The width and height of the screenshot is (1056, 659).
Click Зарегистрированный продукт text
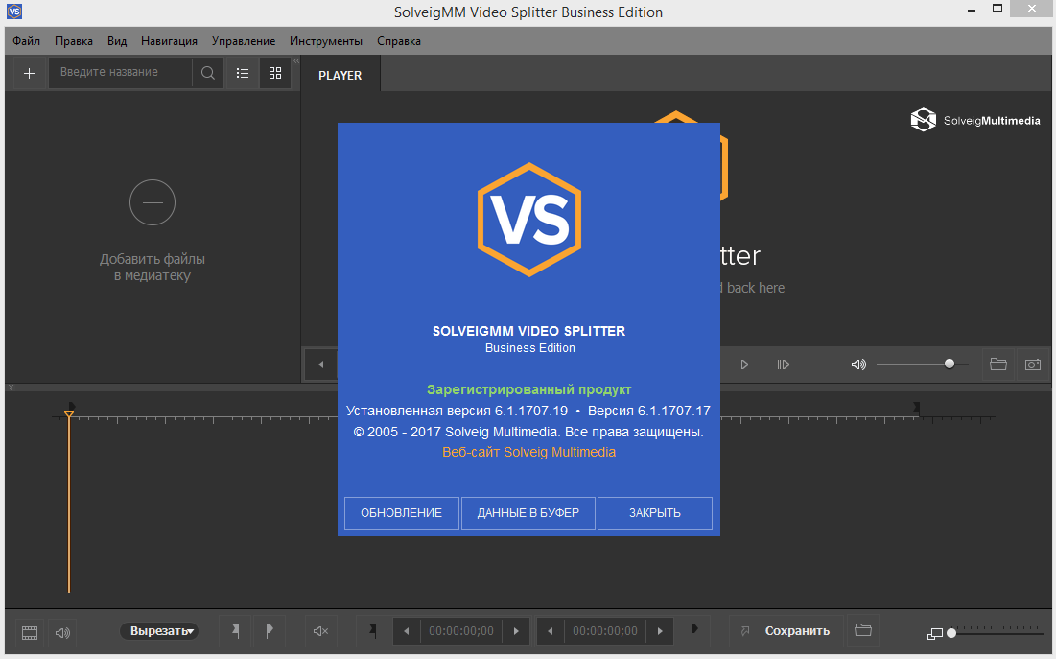(528, 389)
